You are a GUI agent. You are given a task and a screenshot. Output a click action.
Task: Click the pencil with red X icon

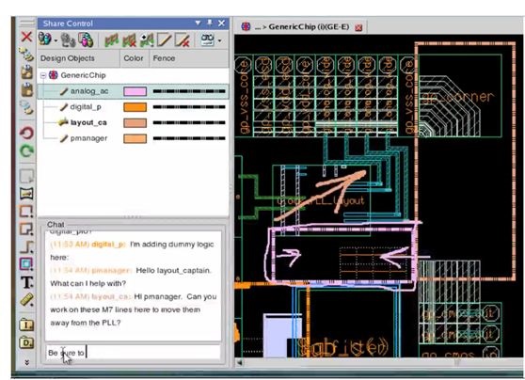[183, 40]
